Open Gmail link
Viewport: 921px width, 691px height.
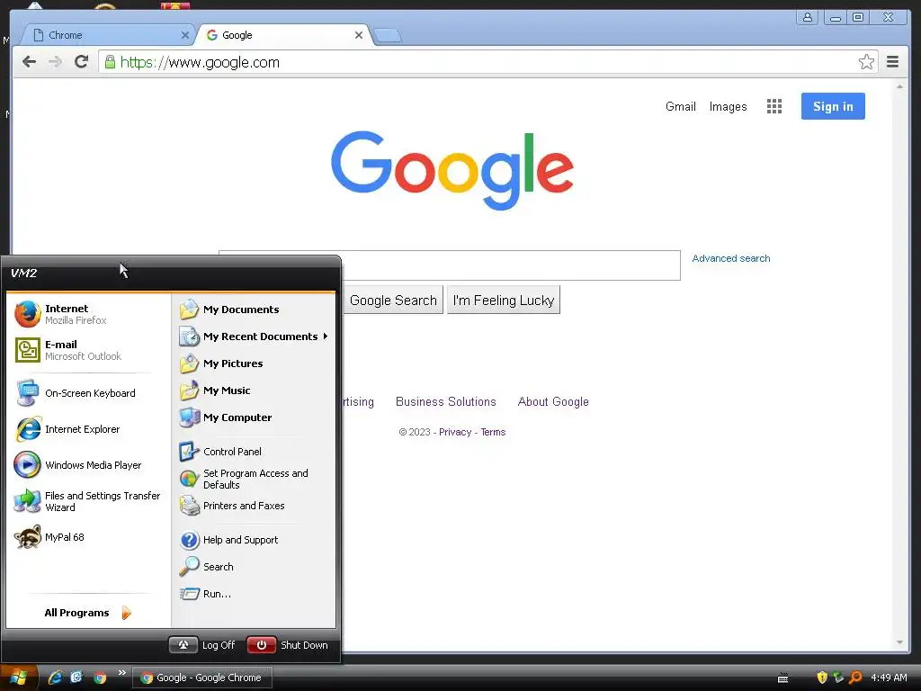(681, 107)
